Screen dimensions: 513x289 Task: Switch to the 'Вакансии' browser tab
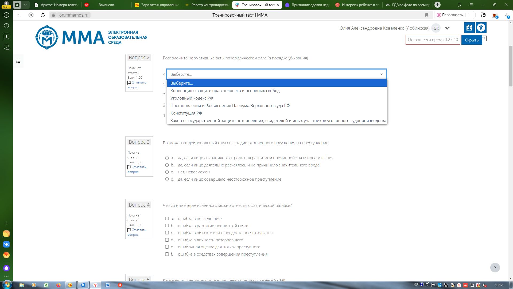(x=106, y=5)
